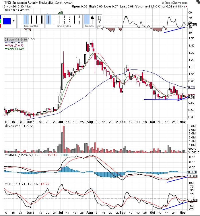The width and height of the screenshot is (200, 216).
Task: Pick the small green color swatch
Action: (x=1, y=21)
